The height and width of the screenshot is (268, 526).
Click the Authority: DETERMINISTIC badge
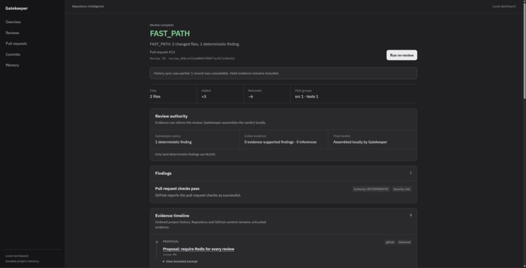[371, 189]
